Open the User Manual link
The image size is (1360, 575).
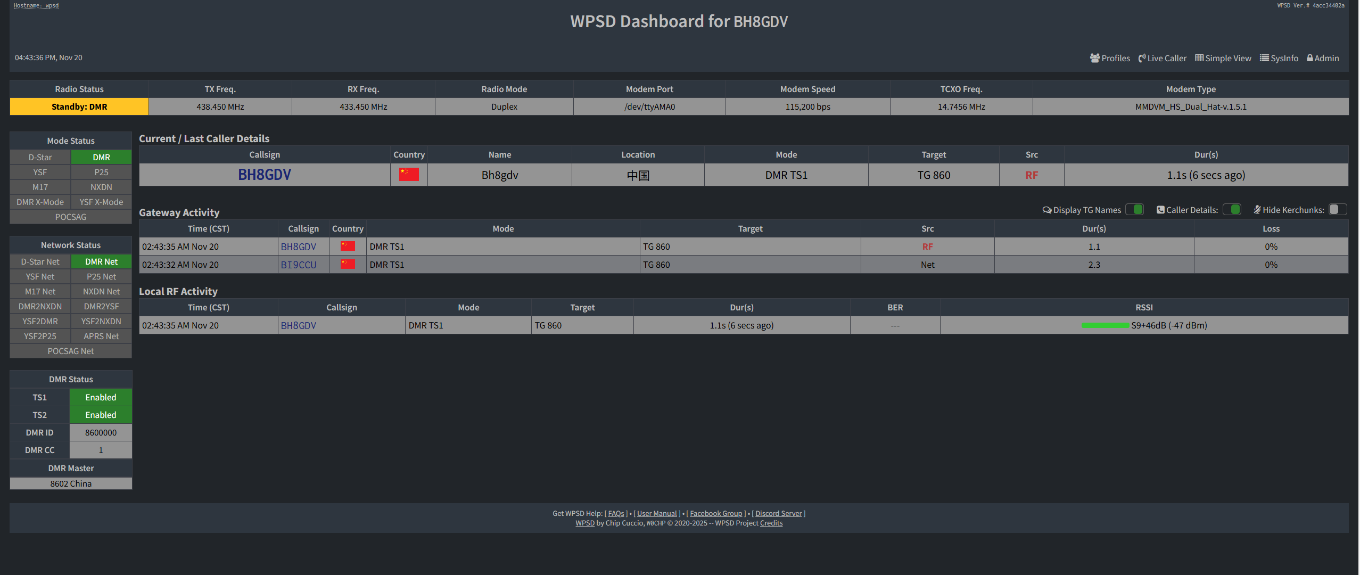pos(657,513)
